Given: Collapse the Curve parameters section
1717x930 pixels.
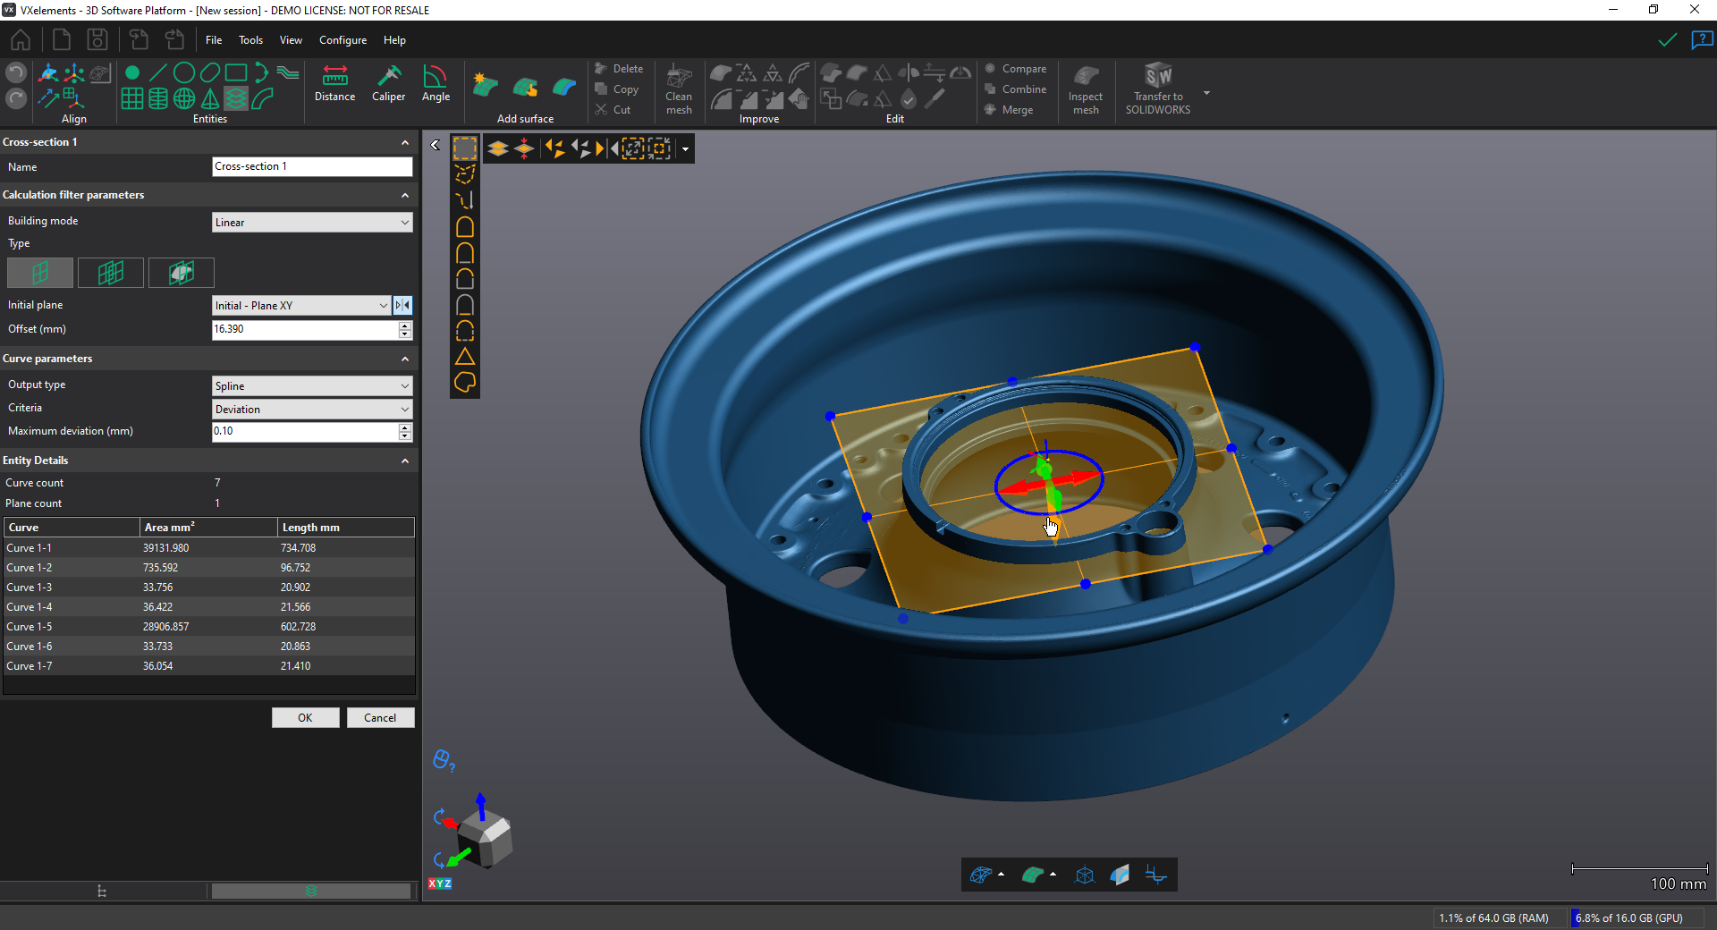Looking at the screenshot, I should (x=405, y=359).
